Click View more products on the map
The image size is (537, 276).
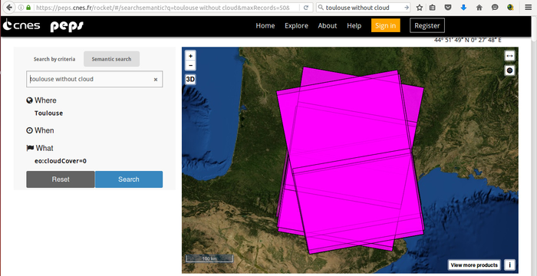click(x=474, y=265)
